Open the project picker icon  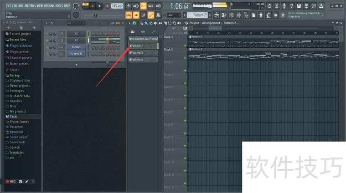253,15
